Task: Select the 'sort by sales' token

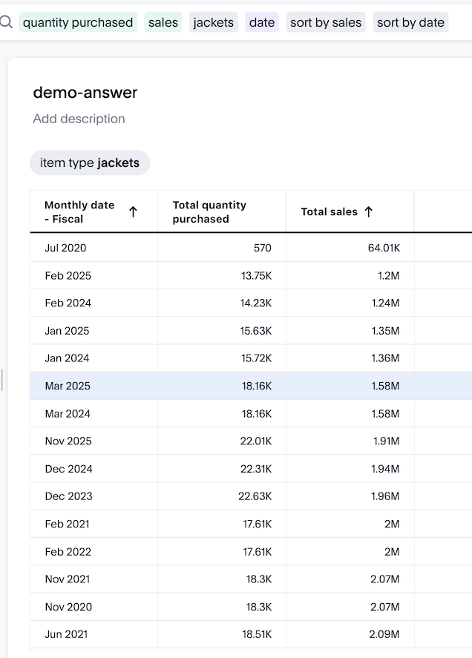Action: click(326, 22)
